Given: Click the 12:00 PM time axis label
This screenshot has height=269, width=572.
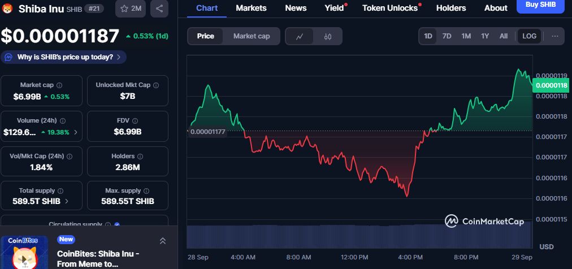Looking at the screenshot, I should pyautogui.click(x=355, y=257).
